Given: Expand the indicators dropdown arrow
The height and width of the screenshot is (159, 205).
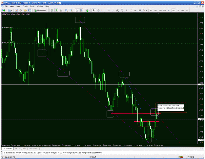Looking at the screenshot, I should [x=89, y=10].
